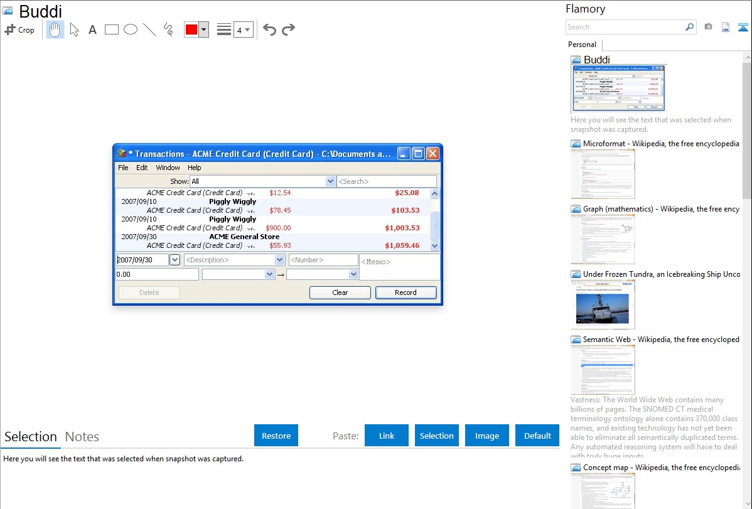
Task: Select the straight line tool
Action: coord(149,29)
